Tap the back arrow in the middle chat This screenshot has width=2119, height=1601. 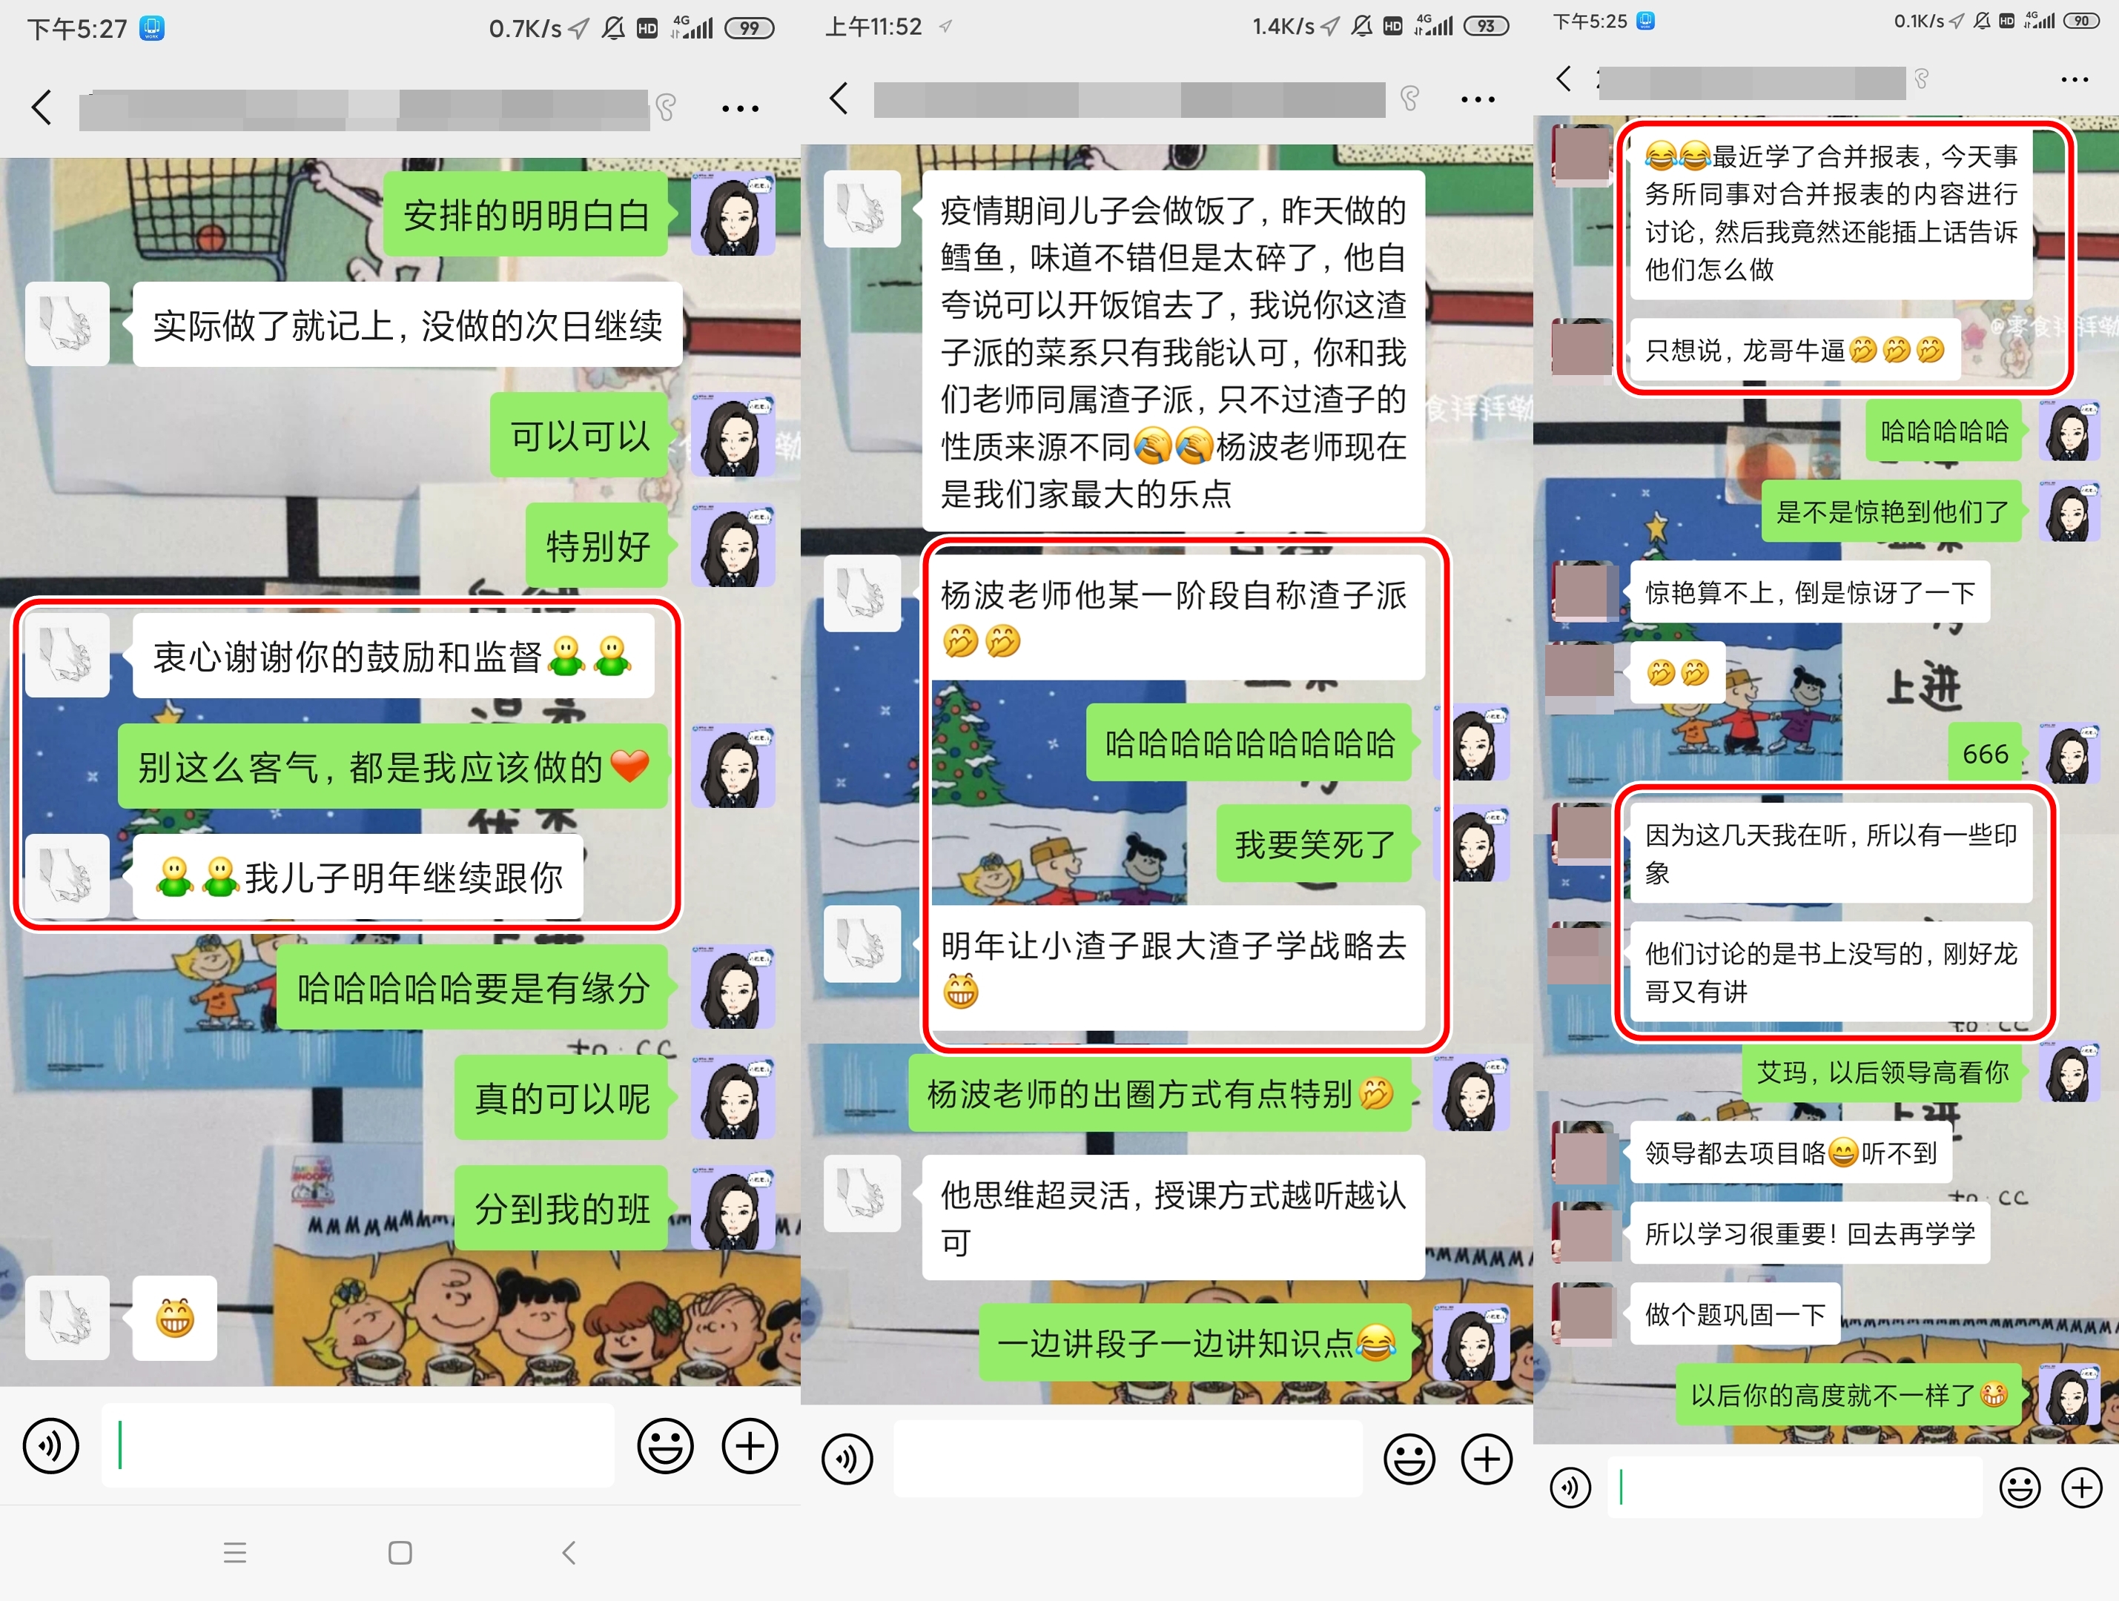click(x=837, y=99)
